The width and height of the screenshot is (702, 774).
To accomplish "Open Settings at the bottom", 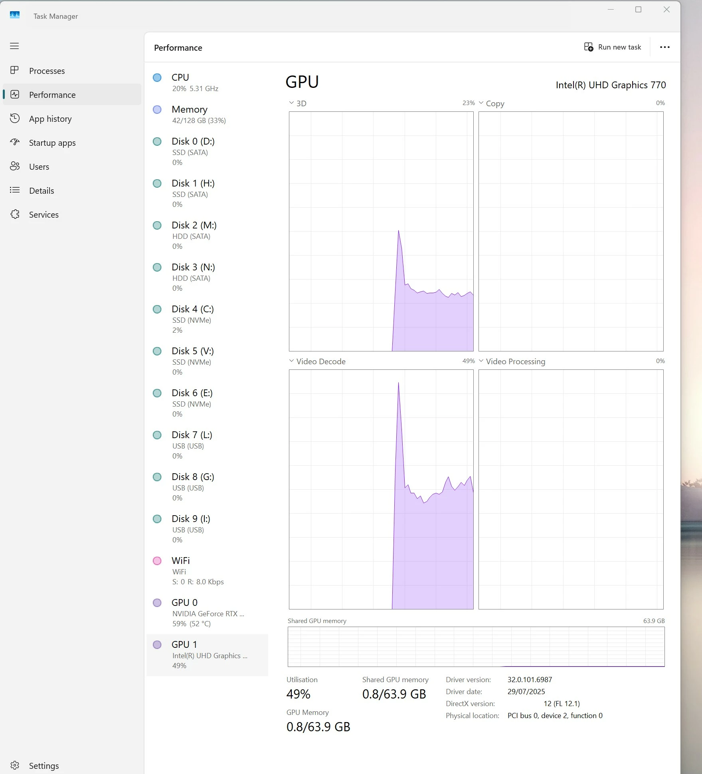I will click(72, 766).
